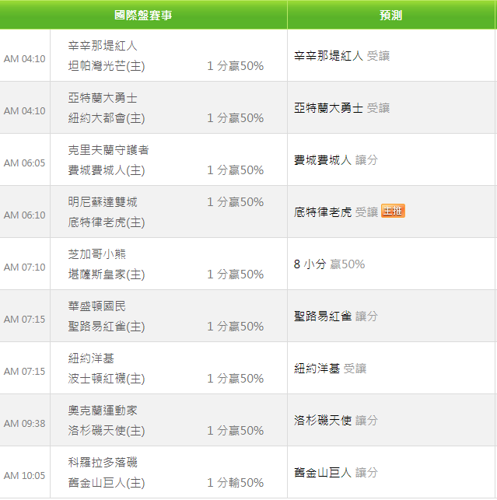
Task: Click the 國際盤賽事 column header
Action: [x=143, y=15]
